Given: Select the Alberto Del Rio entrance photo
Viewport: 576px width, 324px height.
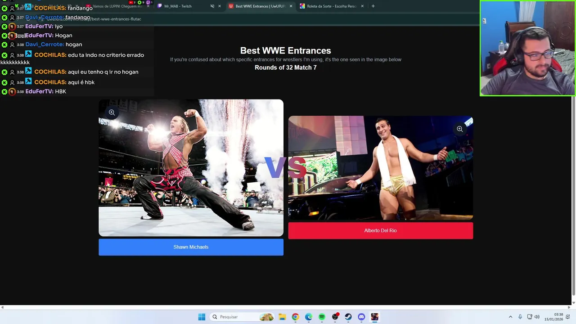Looking at the screenshot, I should 380,168.
